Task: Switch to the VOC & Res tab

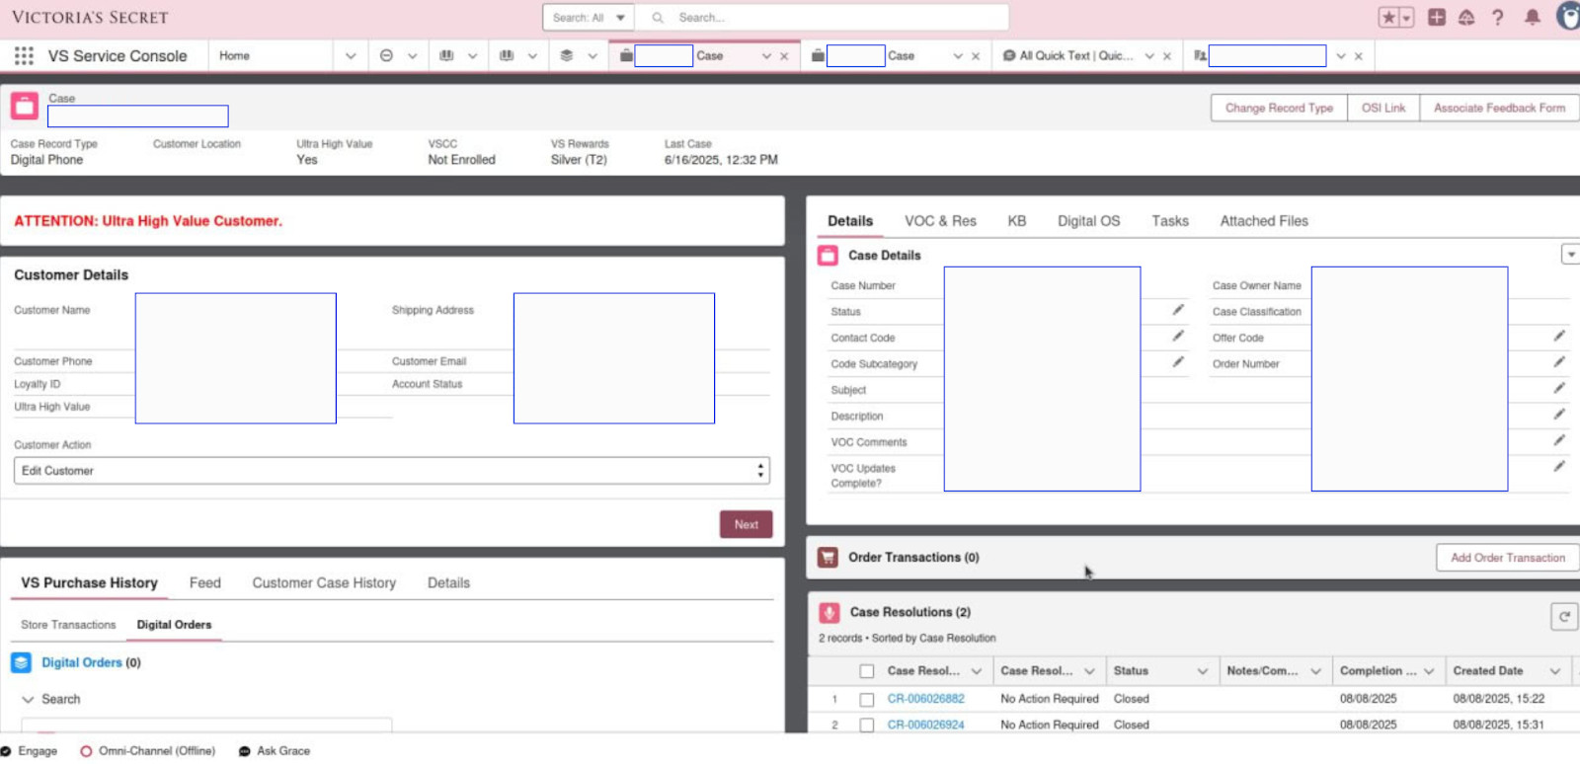Action: (939, 221)
